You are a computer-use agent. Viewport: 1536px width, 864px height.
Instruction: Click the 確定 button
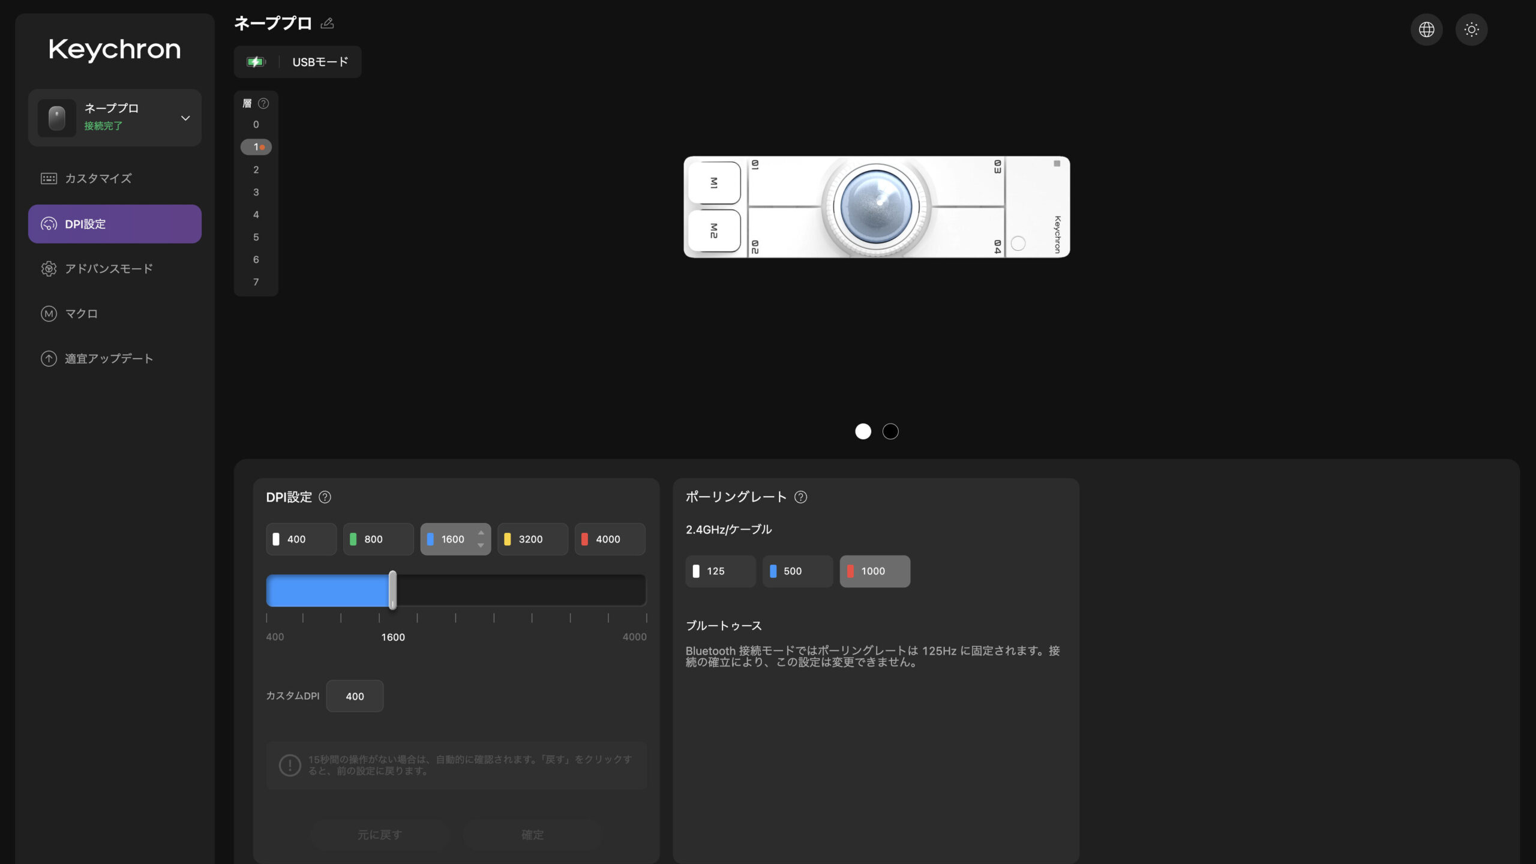click(x=532, y=835)
